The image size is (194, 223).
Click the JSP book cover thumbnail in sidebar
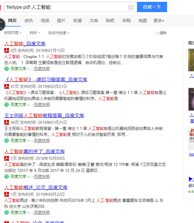pos(191,138)
